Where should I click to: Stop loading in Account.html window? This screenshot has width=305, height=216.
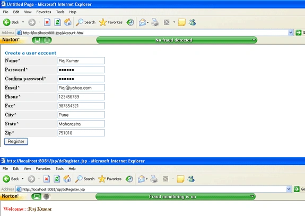(x=47, y=22)
